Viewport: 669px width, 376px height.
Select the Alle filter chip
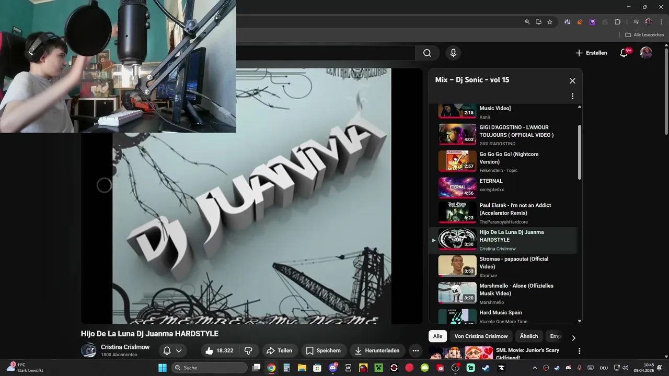pos(437,336)
